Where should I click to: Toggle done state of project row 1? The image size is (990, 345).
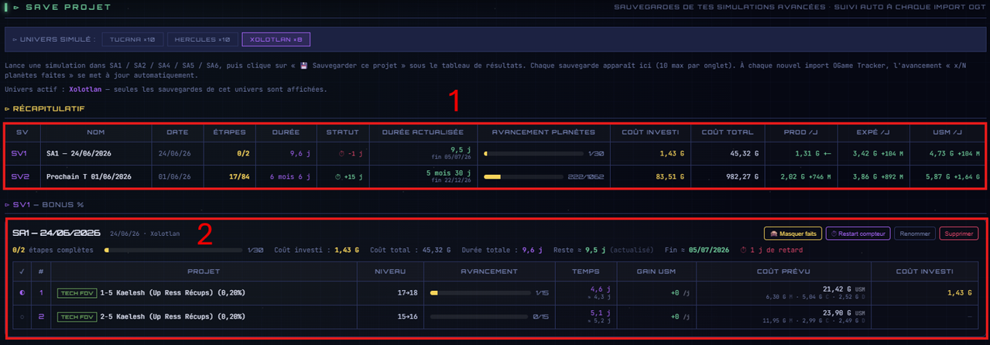tap(21, 293)
